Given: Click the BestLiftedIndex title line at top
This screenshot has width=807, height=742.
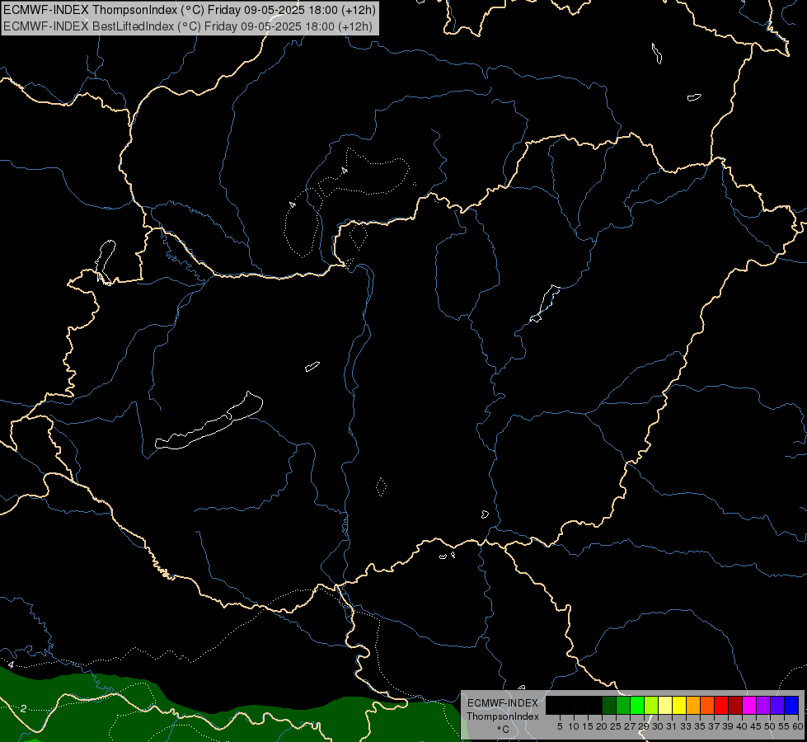Looking at the screenshot, I should pyautogui.click(x=188, y=26).
